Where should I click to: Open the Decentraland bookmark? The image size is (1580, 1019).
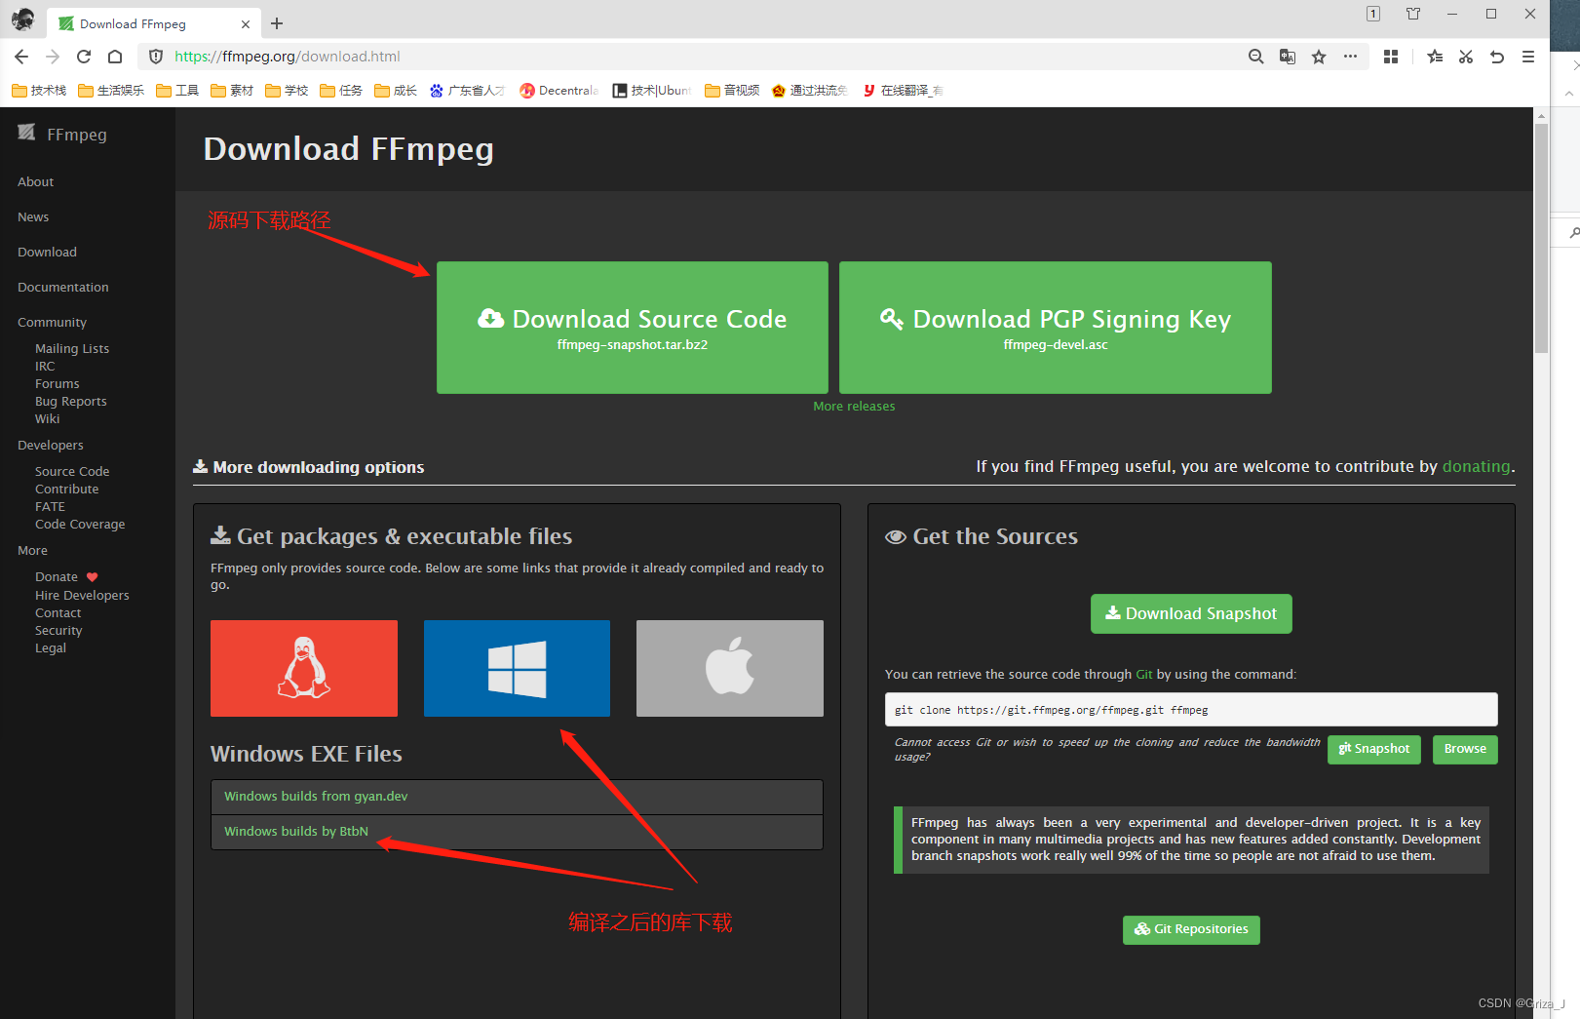pyautogui.click(x=559, y=91)
